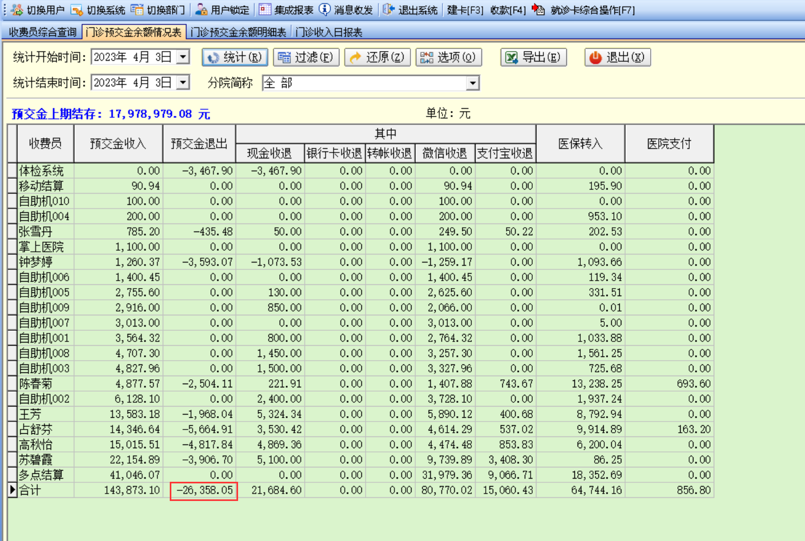Click the filter icon on 过滤 button
This screenshot has height=541, width=805.
point(285,58)
